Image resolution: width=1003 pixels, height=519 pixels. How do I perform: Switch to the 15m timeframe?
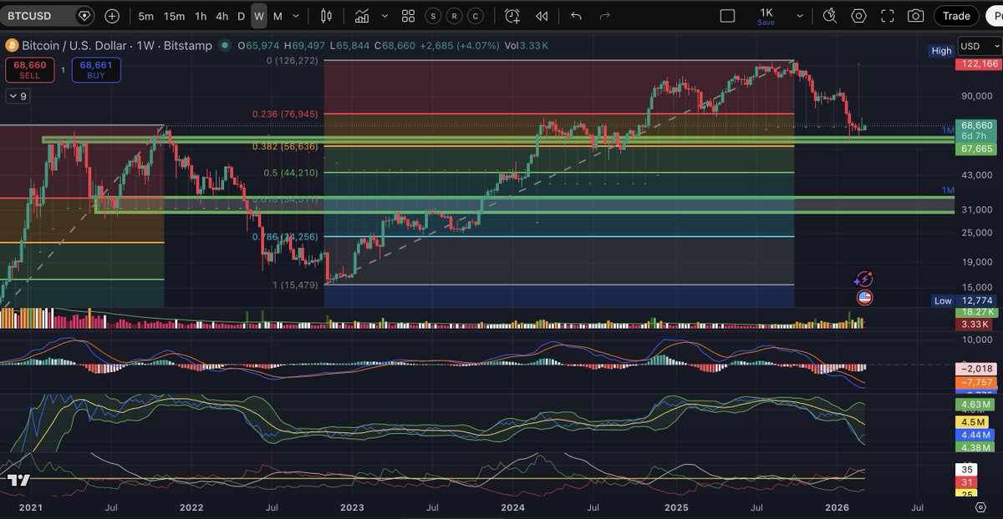click(174, 16)
